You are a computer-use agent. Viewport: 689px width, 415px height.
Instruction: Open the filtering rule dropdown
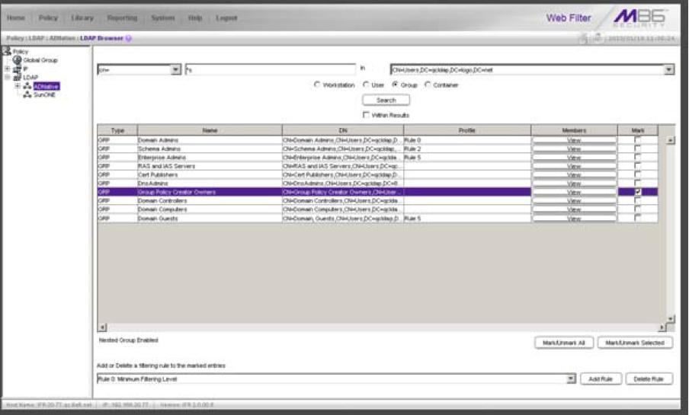571,378
